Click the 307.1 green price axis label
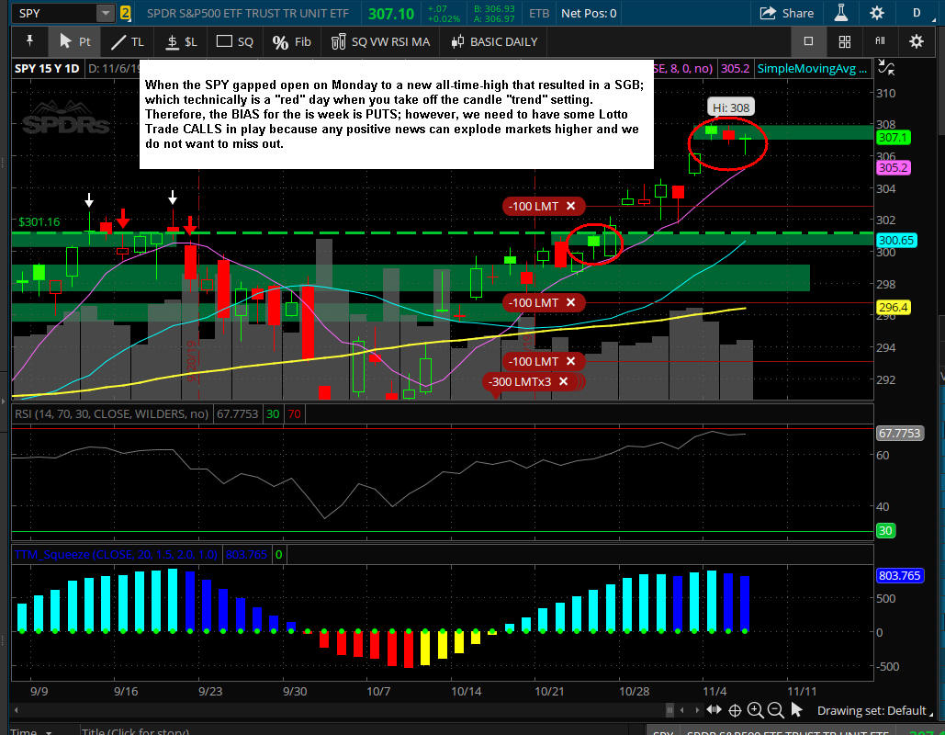The image size is (945, 735). (893, 138)
